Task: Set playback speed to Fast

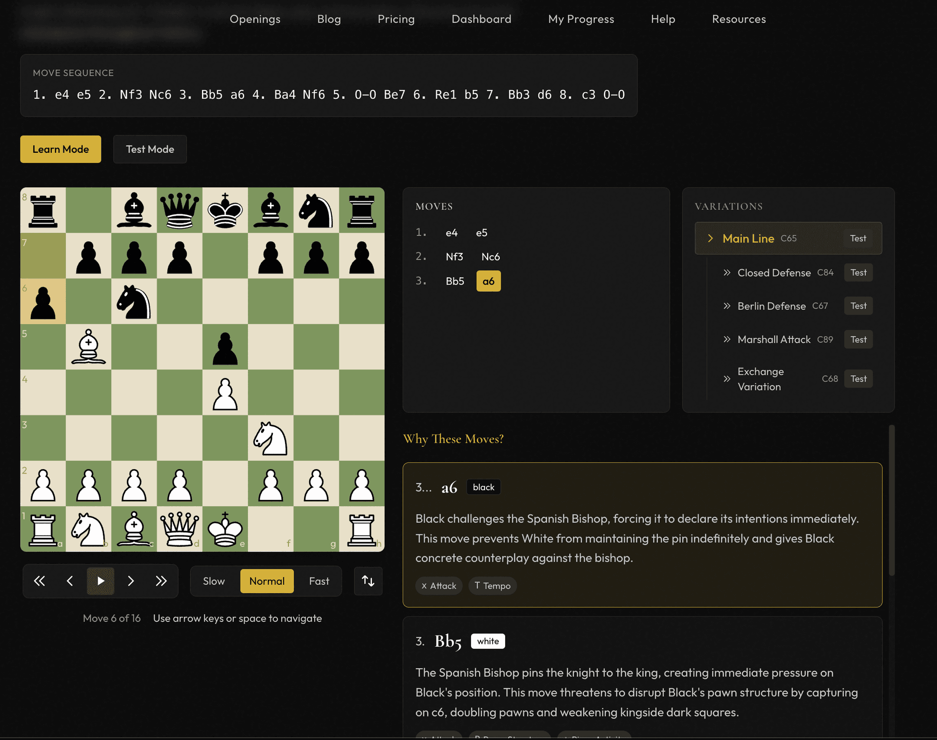Action: click(319, 581)
